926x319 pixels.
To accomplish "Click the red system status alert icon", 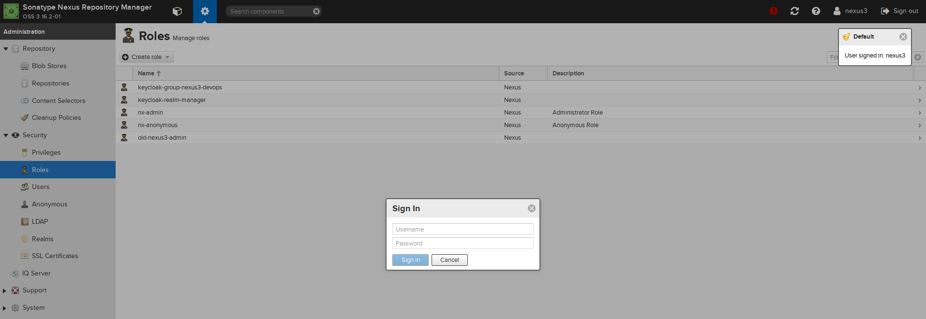I will pos(774,11).
